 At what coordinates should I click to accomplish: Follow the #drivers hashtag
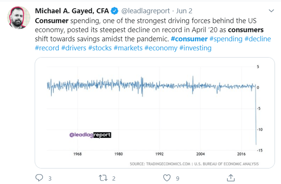[74, 48]
